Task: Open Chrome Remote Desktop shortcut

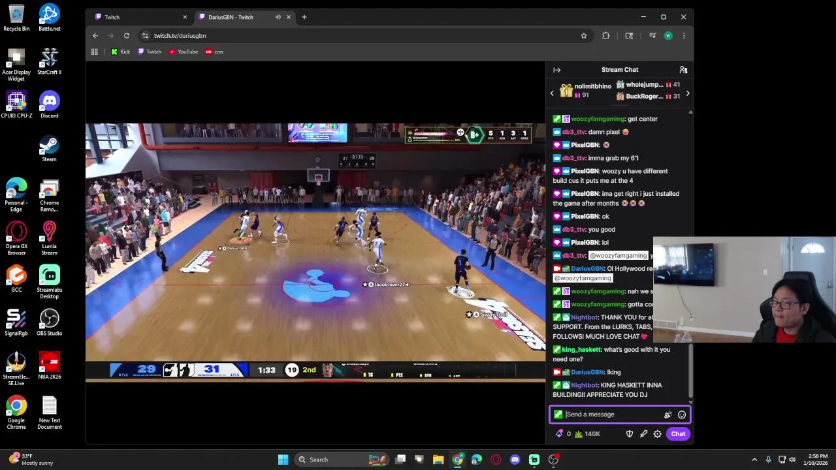Action: click(x=50, y=195)
